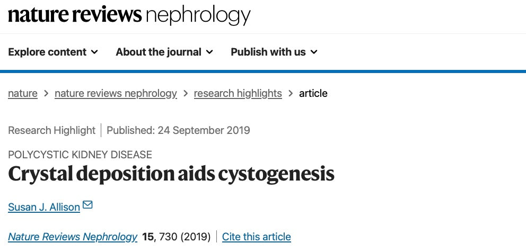Expand the Explore content chevron arrow
The image size is (526, 252).
(x=94, y=52)
